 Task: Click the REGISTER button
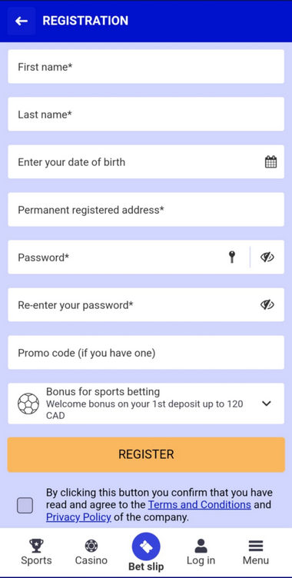coord(146,454)
